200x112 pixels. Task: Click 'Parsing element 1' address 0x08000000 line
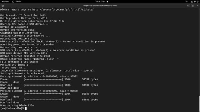[x=39, y=77]
